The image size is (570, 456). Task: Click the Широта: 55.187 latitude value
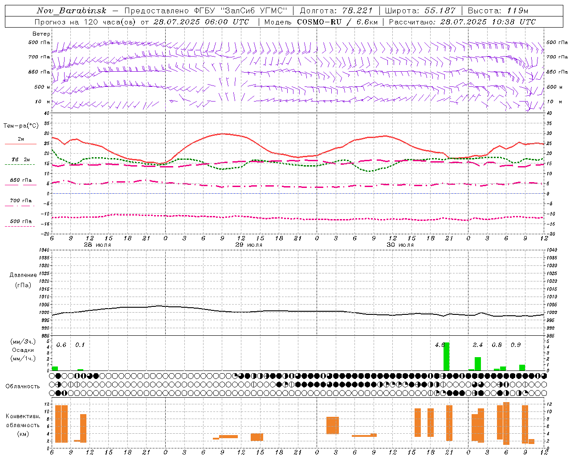[x=420, y=11]
